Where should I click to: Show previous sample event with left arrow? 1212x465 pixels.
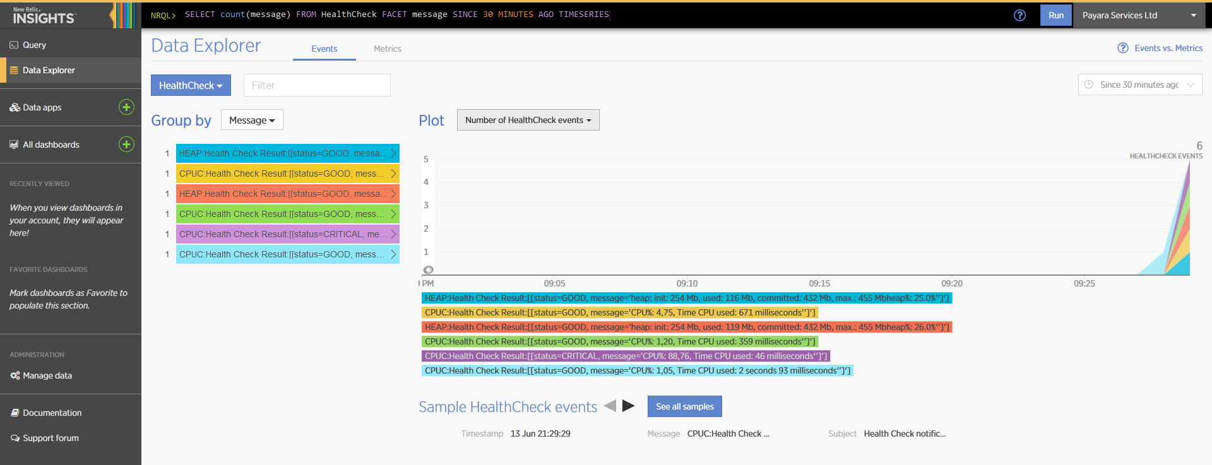(x=610, y=406)
